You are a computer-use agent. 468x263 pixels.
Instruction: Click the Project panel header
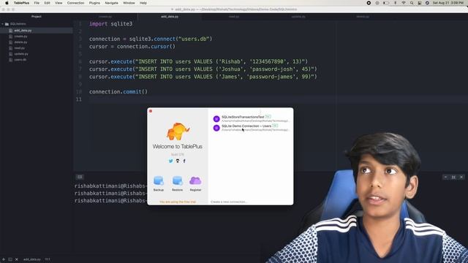37,17
